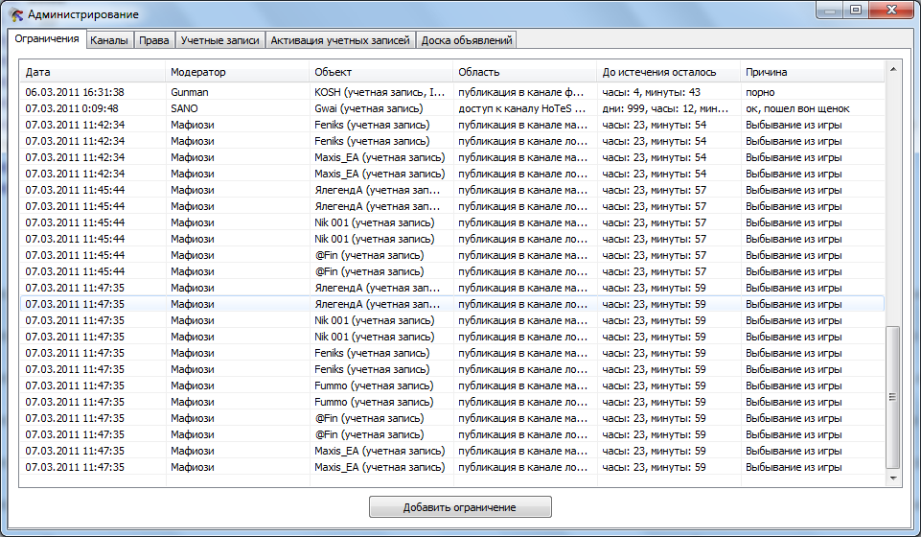
Task: Sort by the Объект column header
Action: [381, 73]
